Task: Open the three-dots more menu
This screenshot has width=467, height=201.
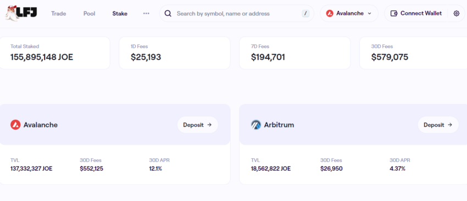Action: click(146, 13)
